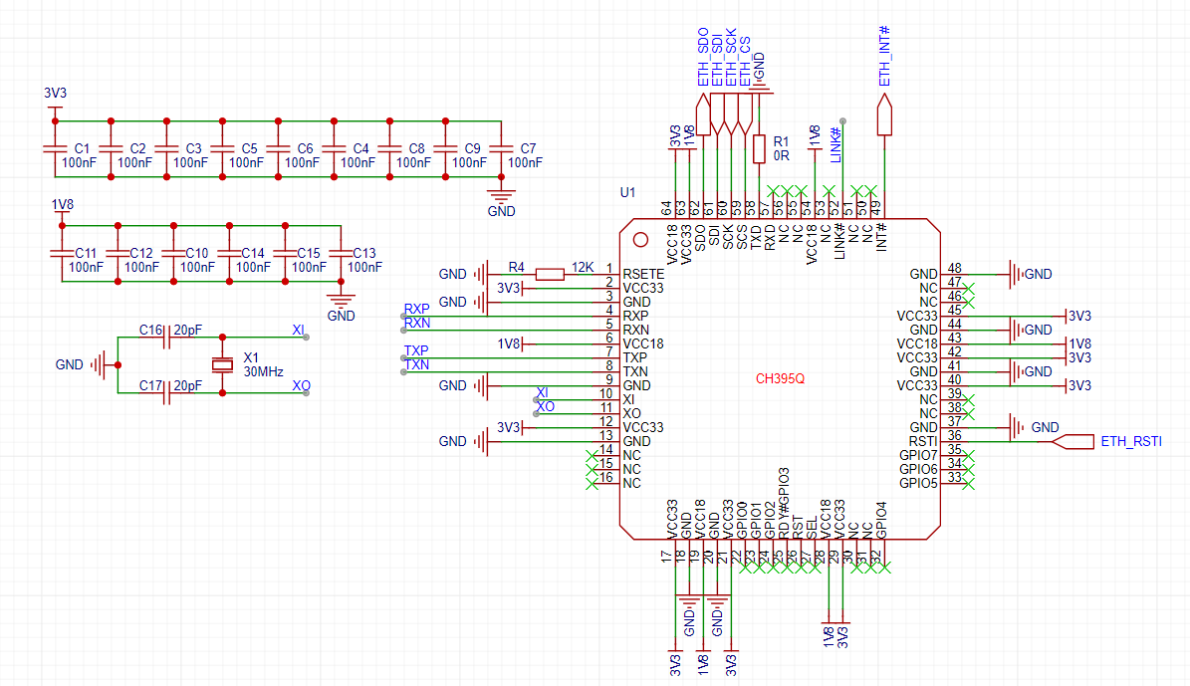Click the 1V8 label at pin 43
The height and width of the screenshot is (686, 1190).
pyautogui.click(x=1079, y=343)
